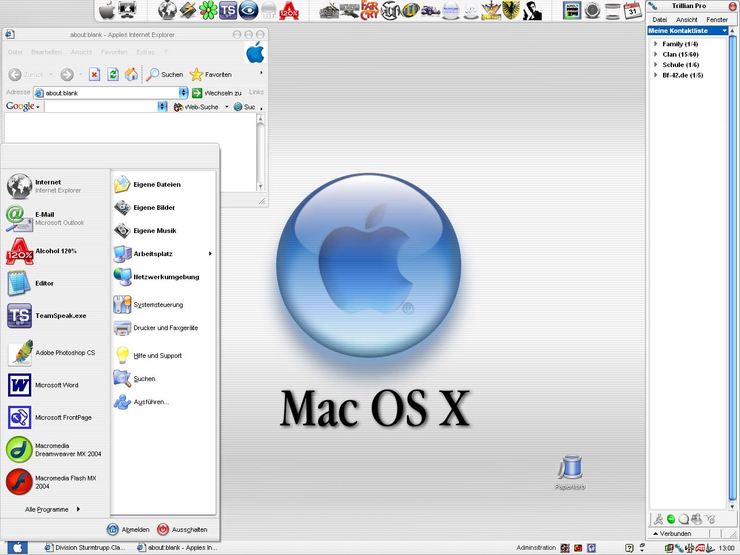This screenshot has height=555, width=740.
Task: Open Adobe Photoshop CS from start menu
Action: [x=55, y=353]
